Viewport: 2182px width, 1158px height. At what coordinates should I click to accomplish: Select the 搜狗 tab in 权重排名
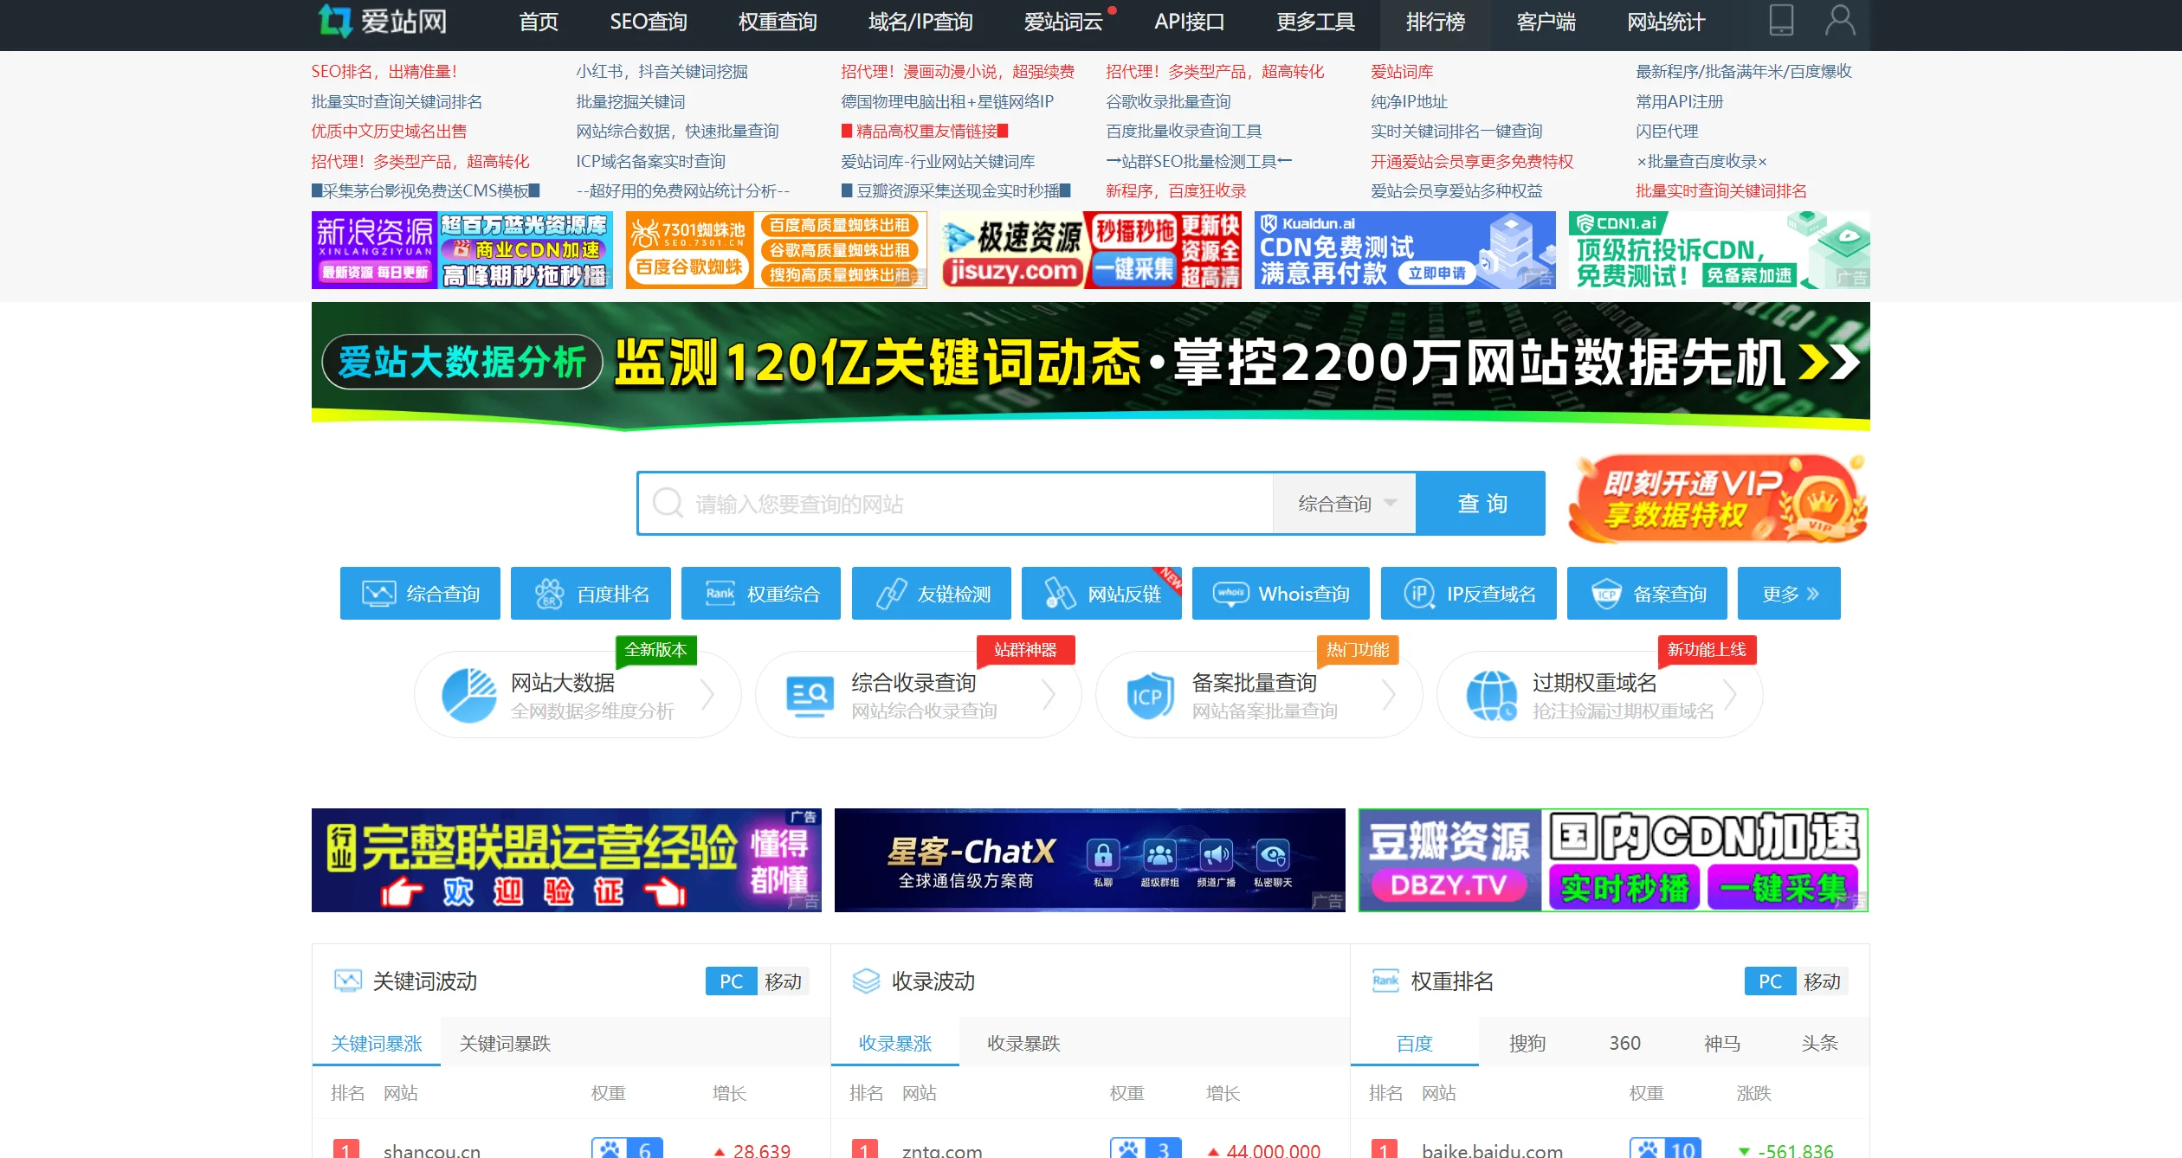pos(1527,1044)
